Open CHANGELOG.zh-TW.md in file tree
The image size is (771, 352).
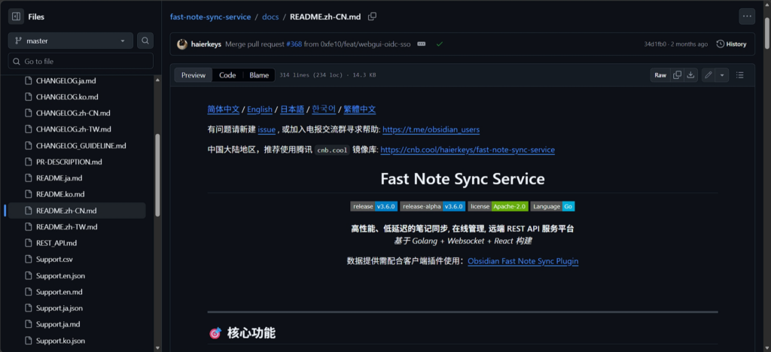pyautogui.click(x=73, y=129)
